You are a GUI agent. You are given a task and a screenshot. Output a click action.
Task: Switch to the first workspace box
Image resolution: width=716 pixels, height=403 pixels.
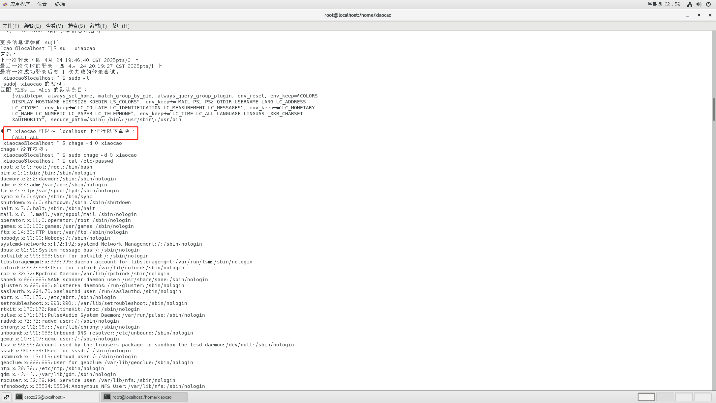click(646, 397)
